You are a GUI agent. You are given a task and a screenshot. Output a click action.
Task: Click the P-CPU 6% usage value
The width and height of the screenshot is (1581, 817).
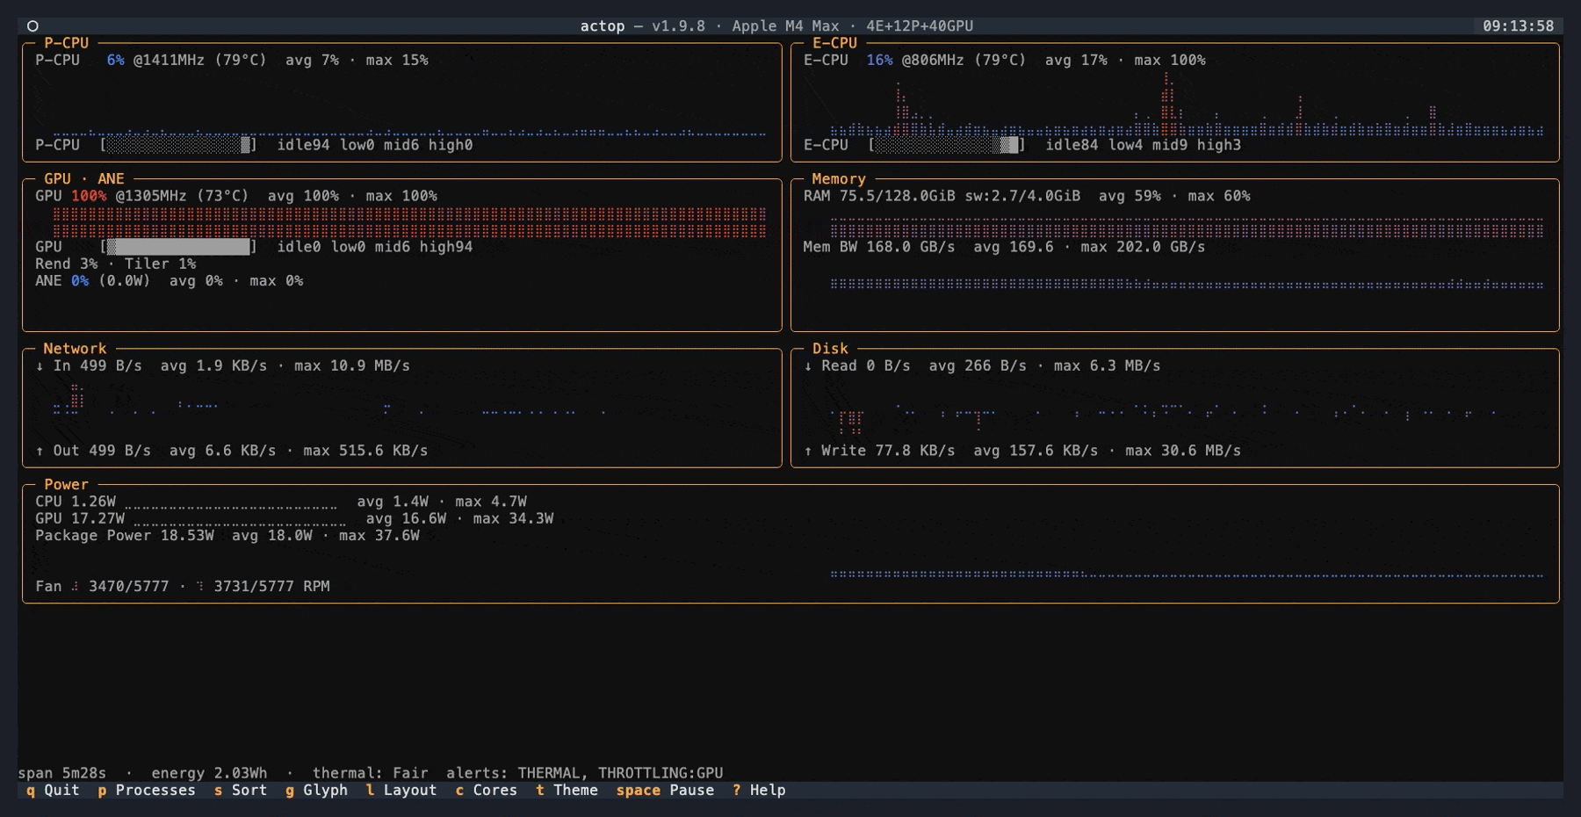(115, 61)
